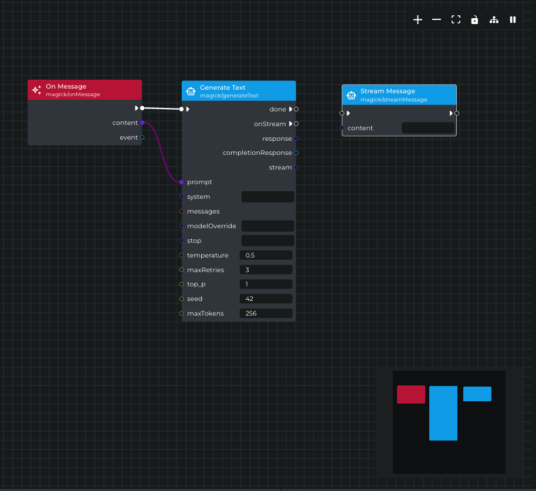Viewport: 536px width, 491px height.
Task: Click the done output socket on Generate Text
Action: pos(296,109)
